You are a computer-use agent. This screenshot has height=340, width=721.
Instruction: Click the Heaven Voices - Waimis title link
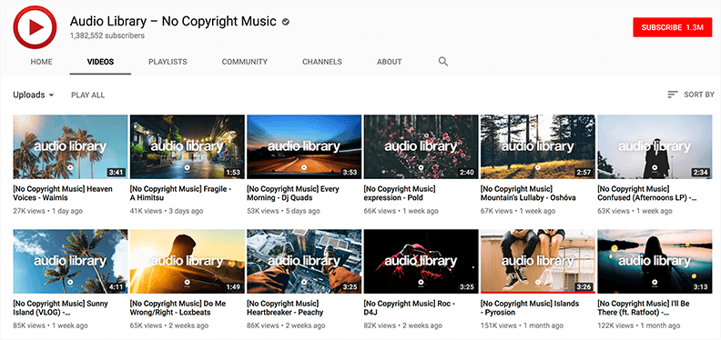pos(63,194)
